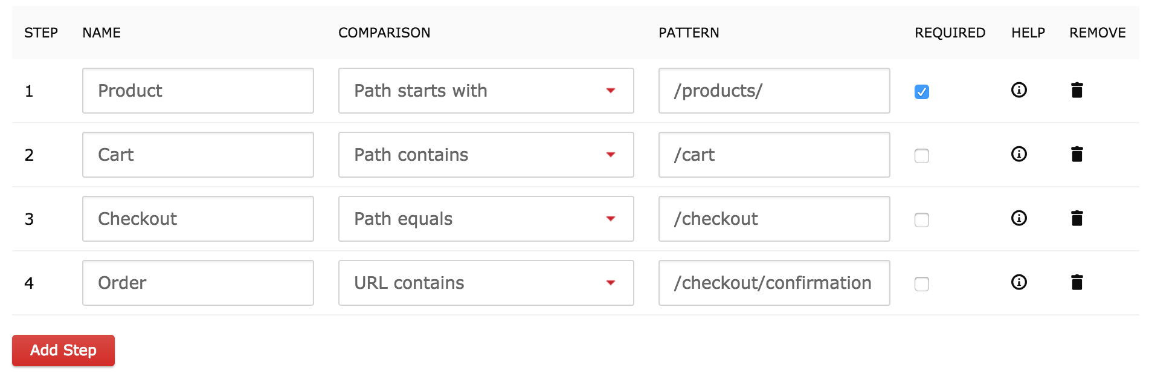Mark the Checkout step as required
1149x388 pixels.
point(922,220)
